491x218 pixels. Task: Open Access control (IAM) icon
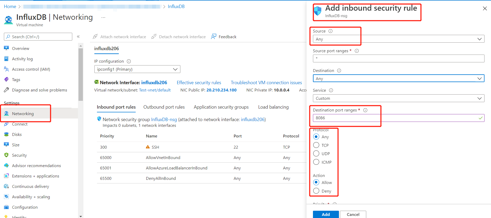[6, 69]
